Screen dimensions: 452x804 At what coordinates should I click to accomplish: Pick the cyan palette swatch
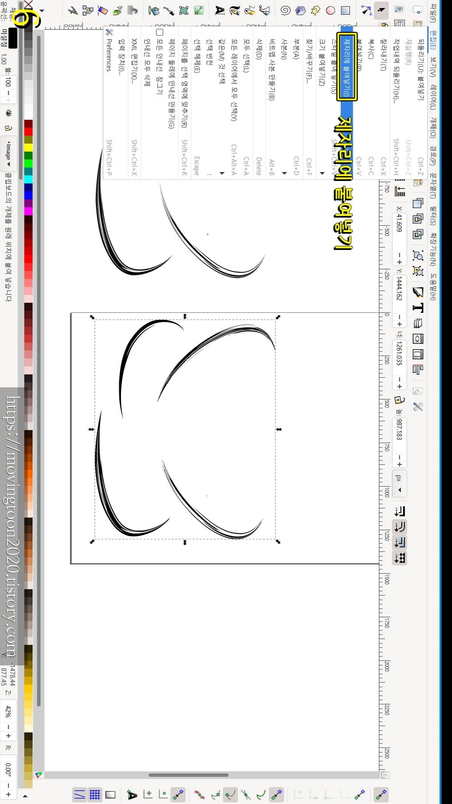[28, 179]
